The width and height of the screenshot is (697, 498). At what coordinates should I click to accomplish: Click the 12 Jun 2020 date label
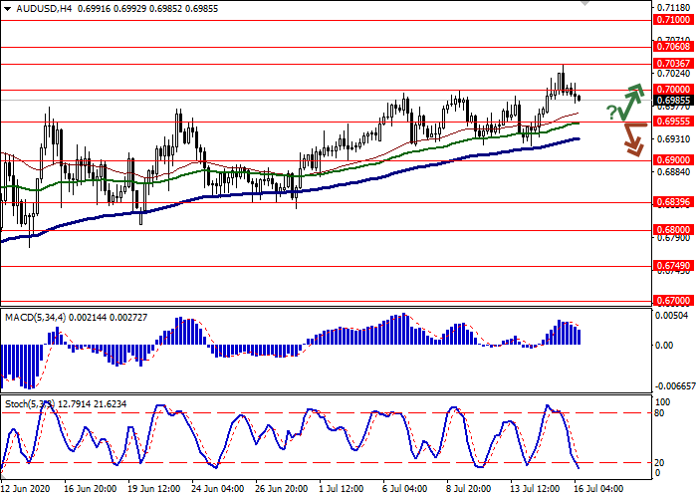click(25, 490)
